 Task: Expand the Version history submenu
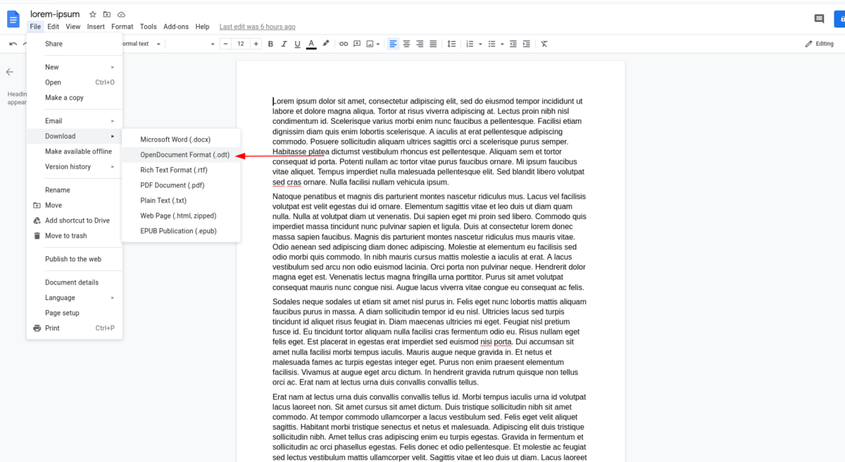(75, 167)
